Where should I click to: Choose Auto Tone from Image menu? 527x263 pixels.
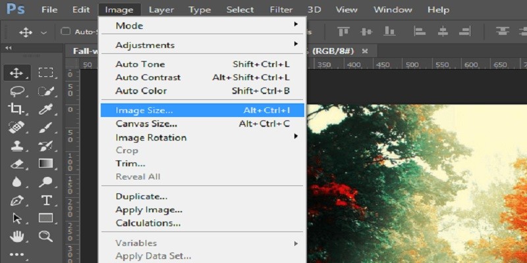pyautogui.click(x=202, y=64)
